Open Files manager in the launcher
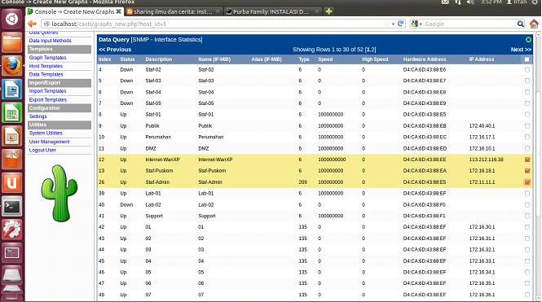This screenshot has width=542, height=302. pyautogui.click(x=11, y=42)
